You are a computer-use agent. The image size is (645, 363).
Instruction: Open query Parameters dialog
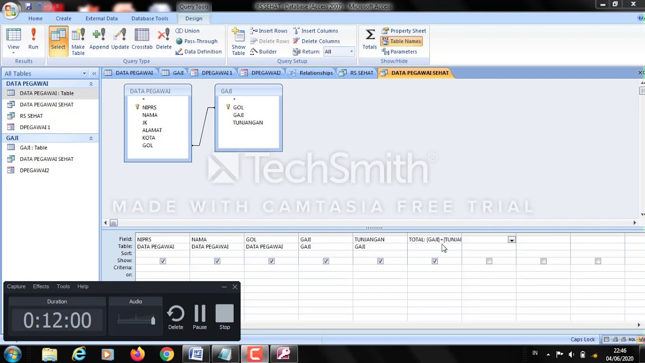399,51
